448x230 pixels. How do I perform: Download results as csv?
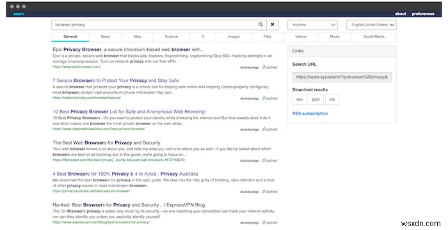point(300,100)
